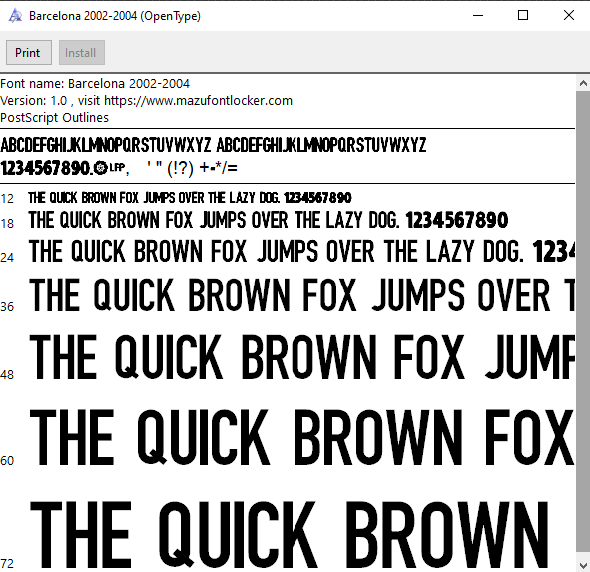Click the uppercase alphabet sample row

214,145
